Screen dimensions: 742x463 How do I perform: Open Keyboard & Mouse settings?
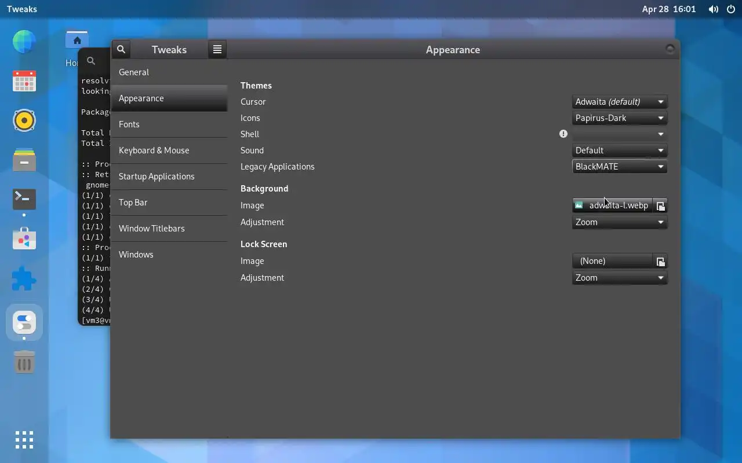(169, 150)
